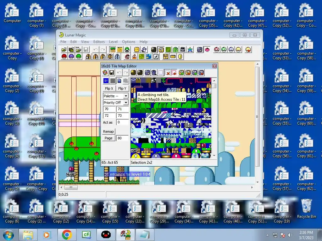Click the door icon labeled 2

[x=103, y=57]
